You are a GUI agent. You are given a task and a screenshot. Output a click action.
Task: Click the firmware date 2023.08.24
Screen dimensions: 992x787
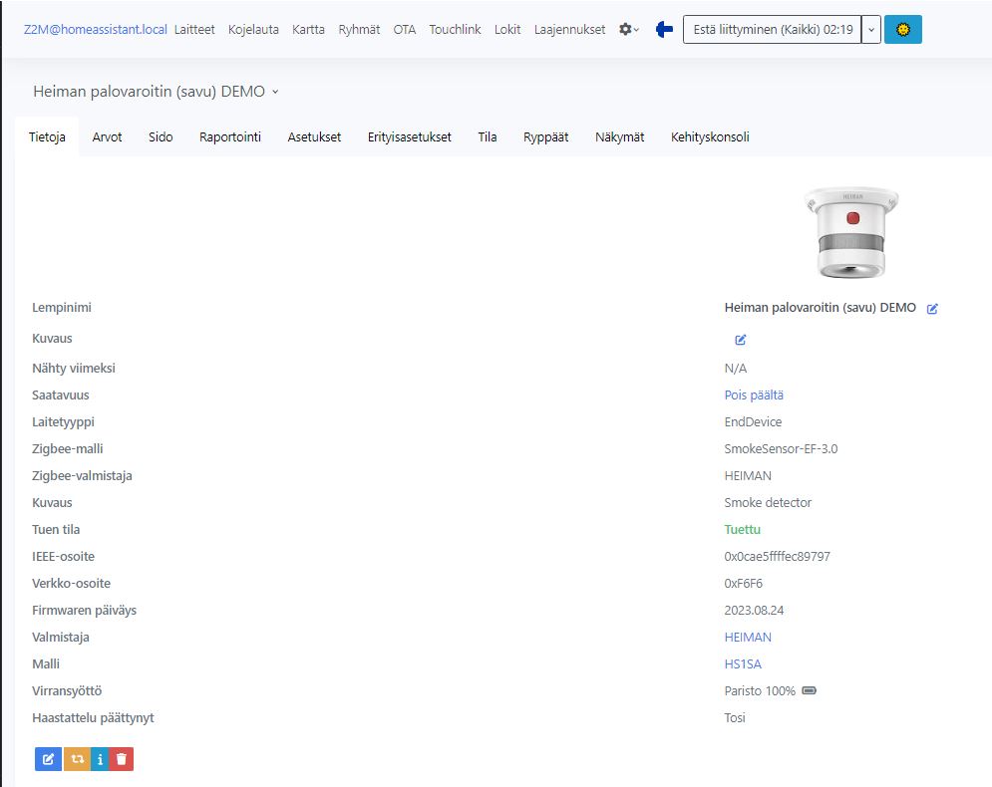754,610
